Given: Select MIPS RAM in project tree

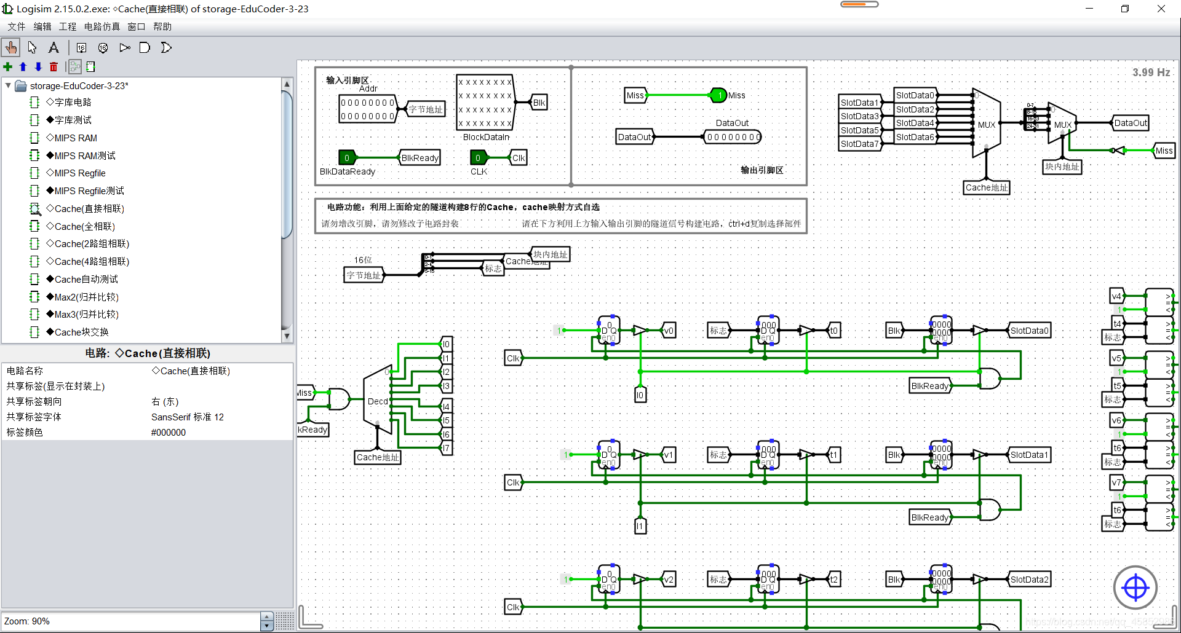Looking at the screenshot, I should pos(71,138).
